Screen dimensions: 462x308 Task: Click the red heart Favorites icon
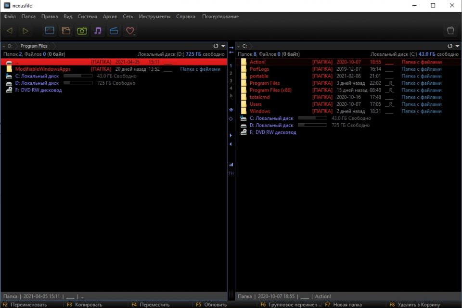[129, 31]
